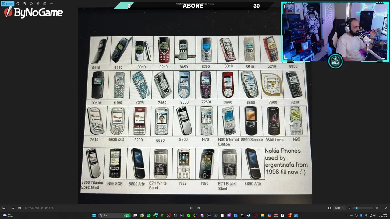Click the fit-to-window icon at bottom center

click(x=192, y=208)
